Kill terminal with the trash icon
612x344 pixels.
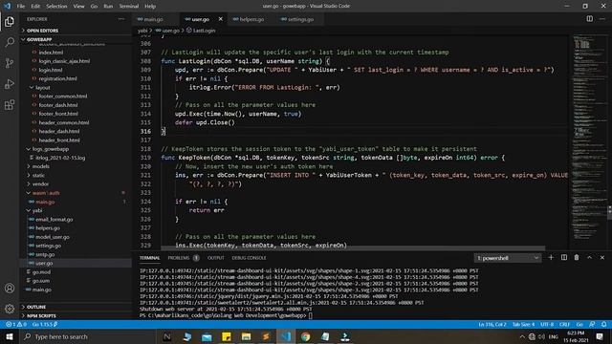point(577,257)
